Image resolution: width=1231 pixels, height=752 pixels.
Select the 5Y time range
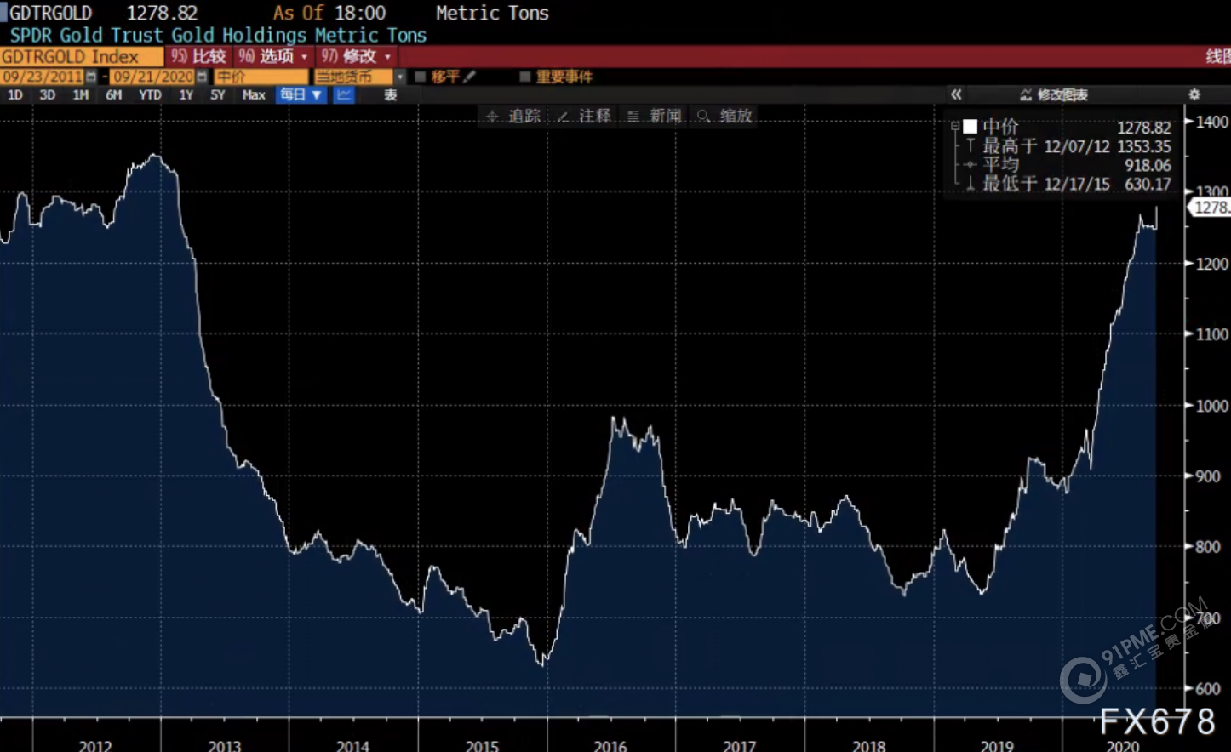pos(218,94)
